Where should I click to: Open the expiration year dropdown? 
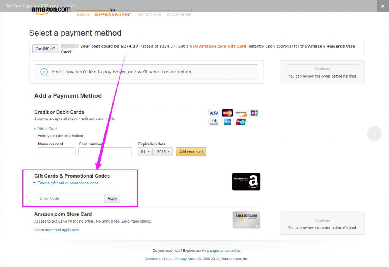click(x=163, y=152)
